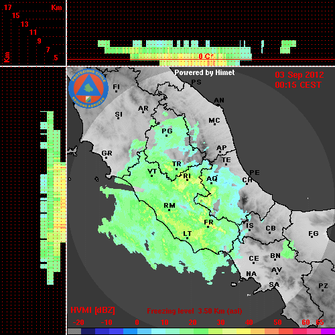Viewport: 335px width, 335px height.
Task: Click the 0 value on dBZ scale
Action: click(137, 322)
